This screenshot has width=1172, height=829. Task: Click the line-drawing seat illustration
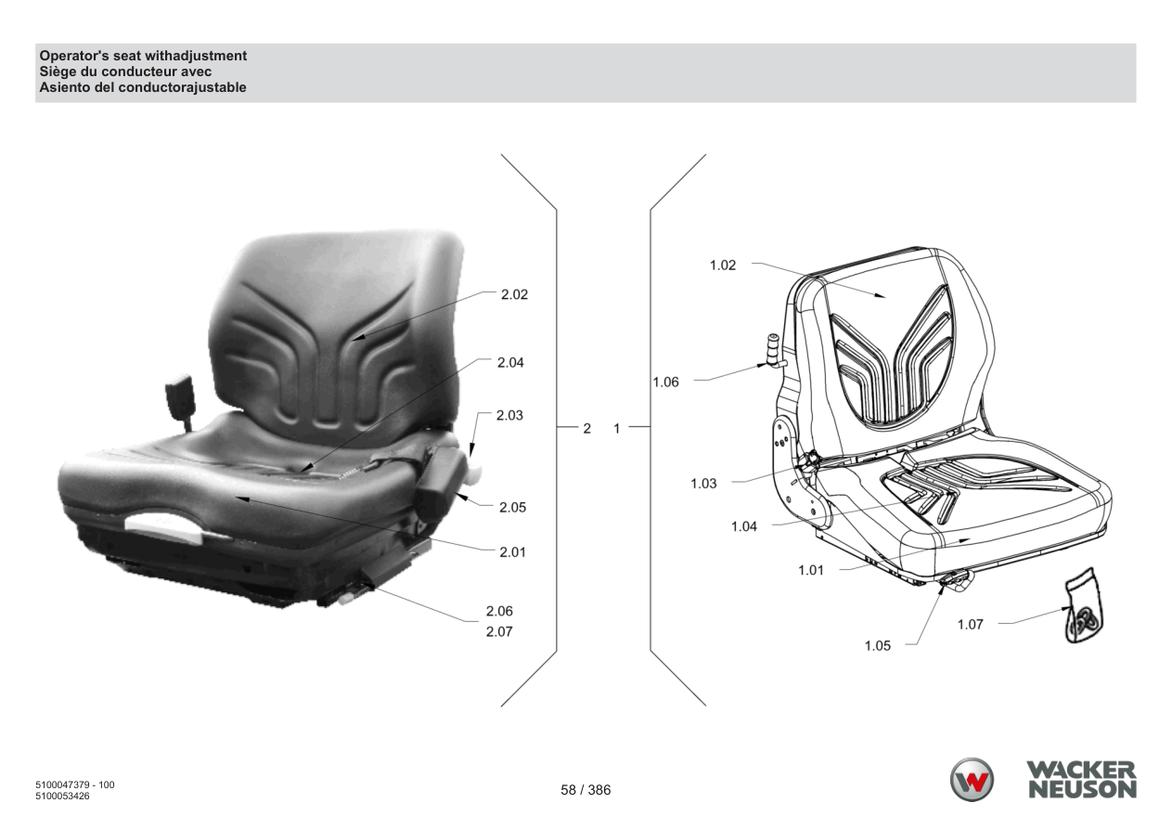pyautogui.click(x=937, y=418)
